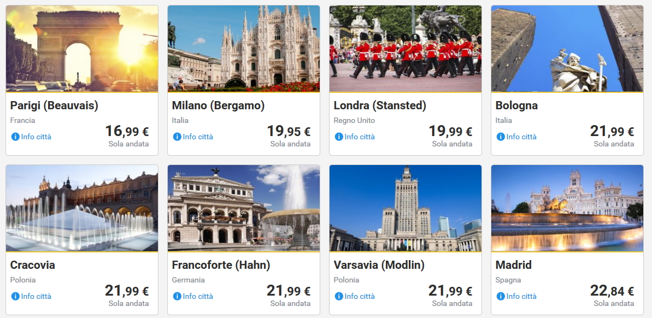
Task: Open the Francoforte (Hahn) destination title
Action: (221, 265)
